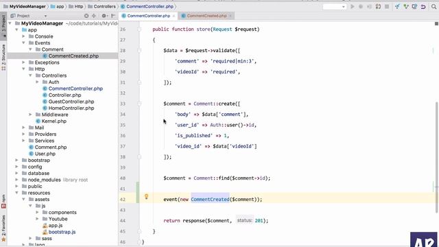Select GuestController.php in project tree
The width and height of the screenshot is (439, 247).
tap(71, 102)
